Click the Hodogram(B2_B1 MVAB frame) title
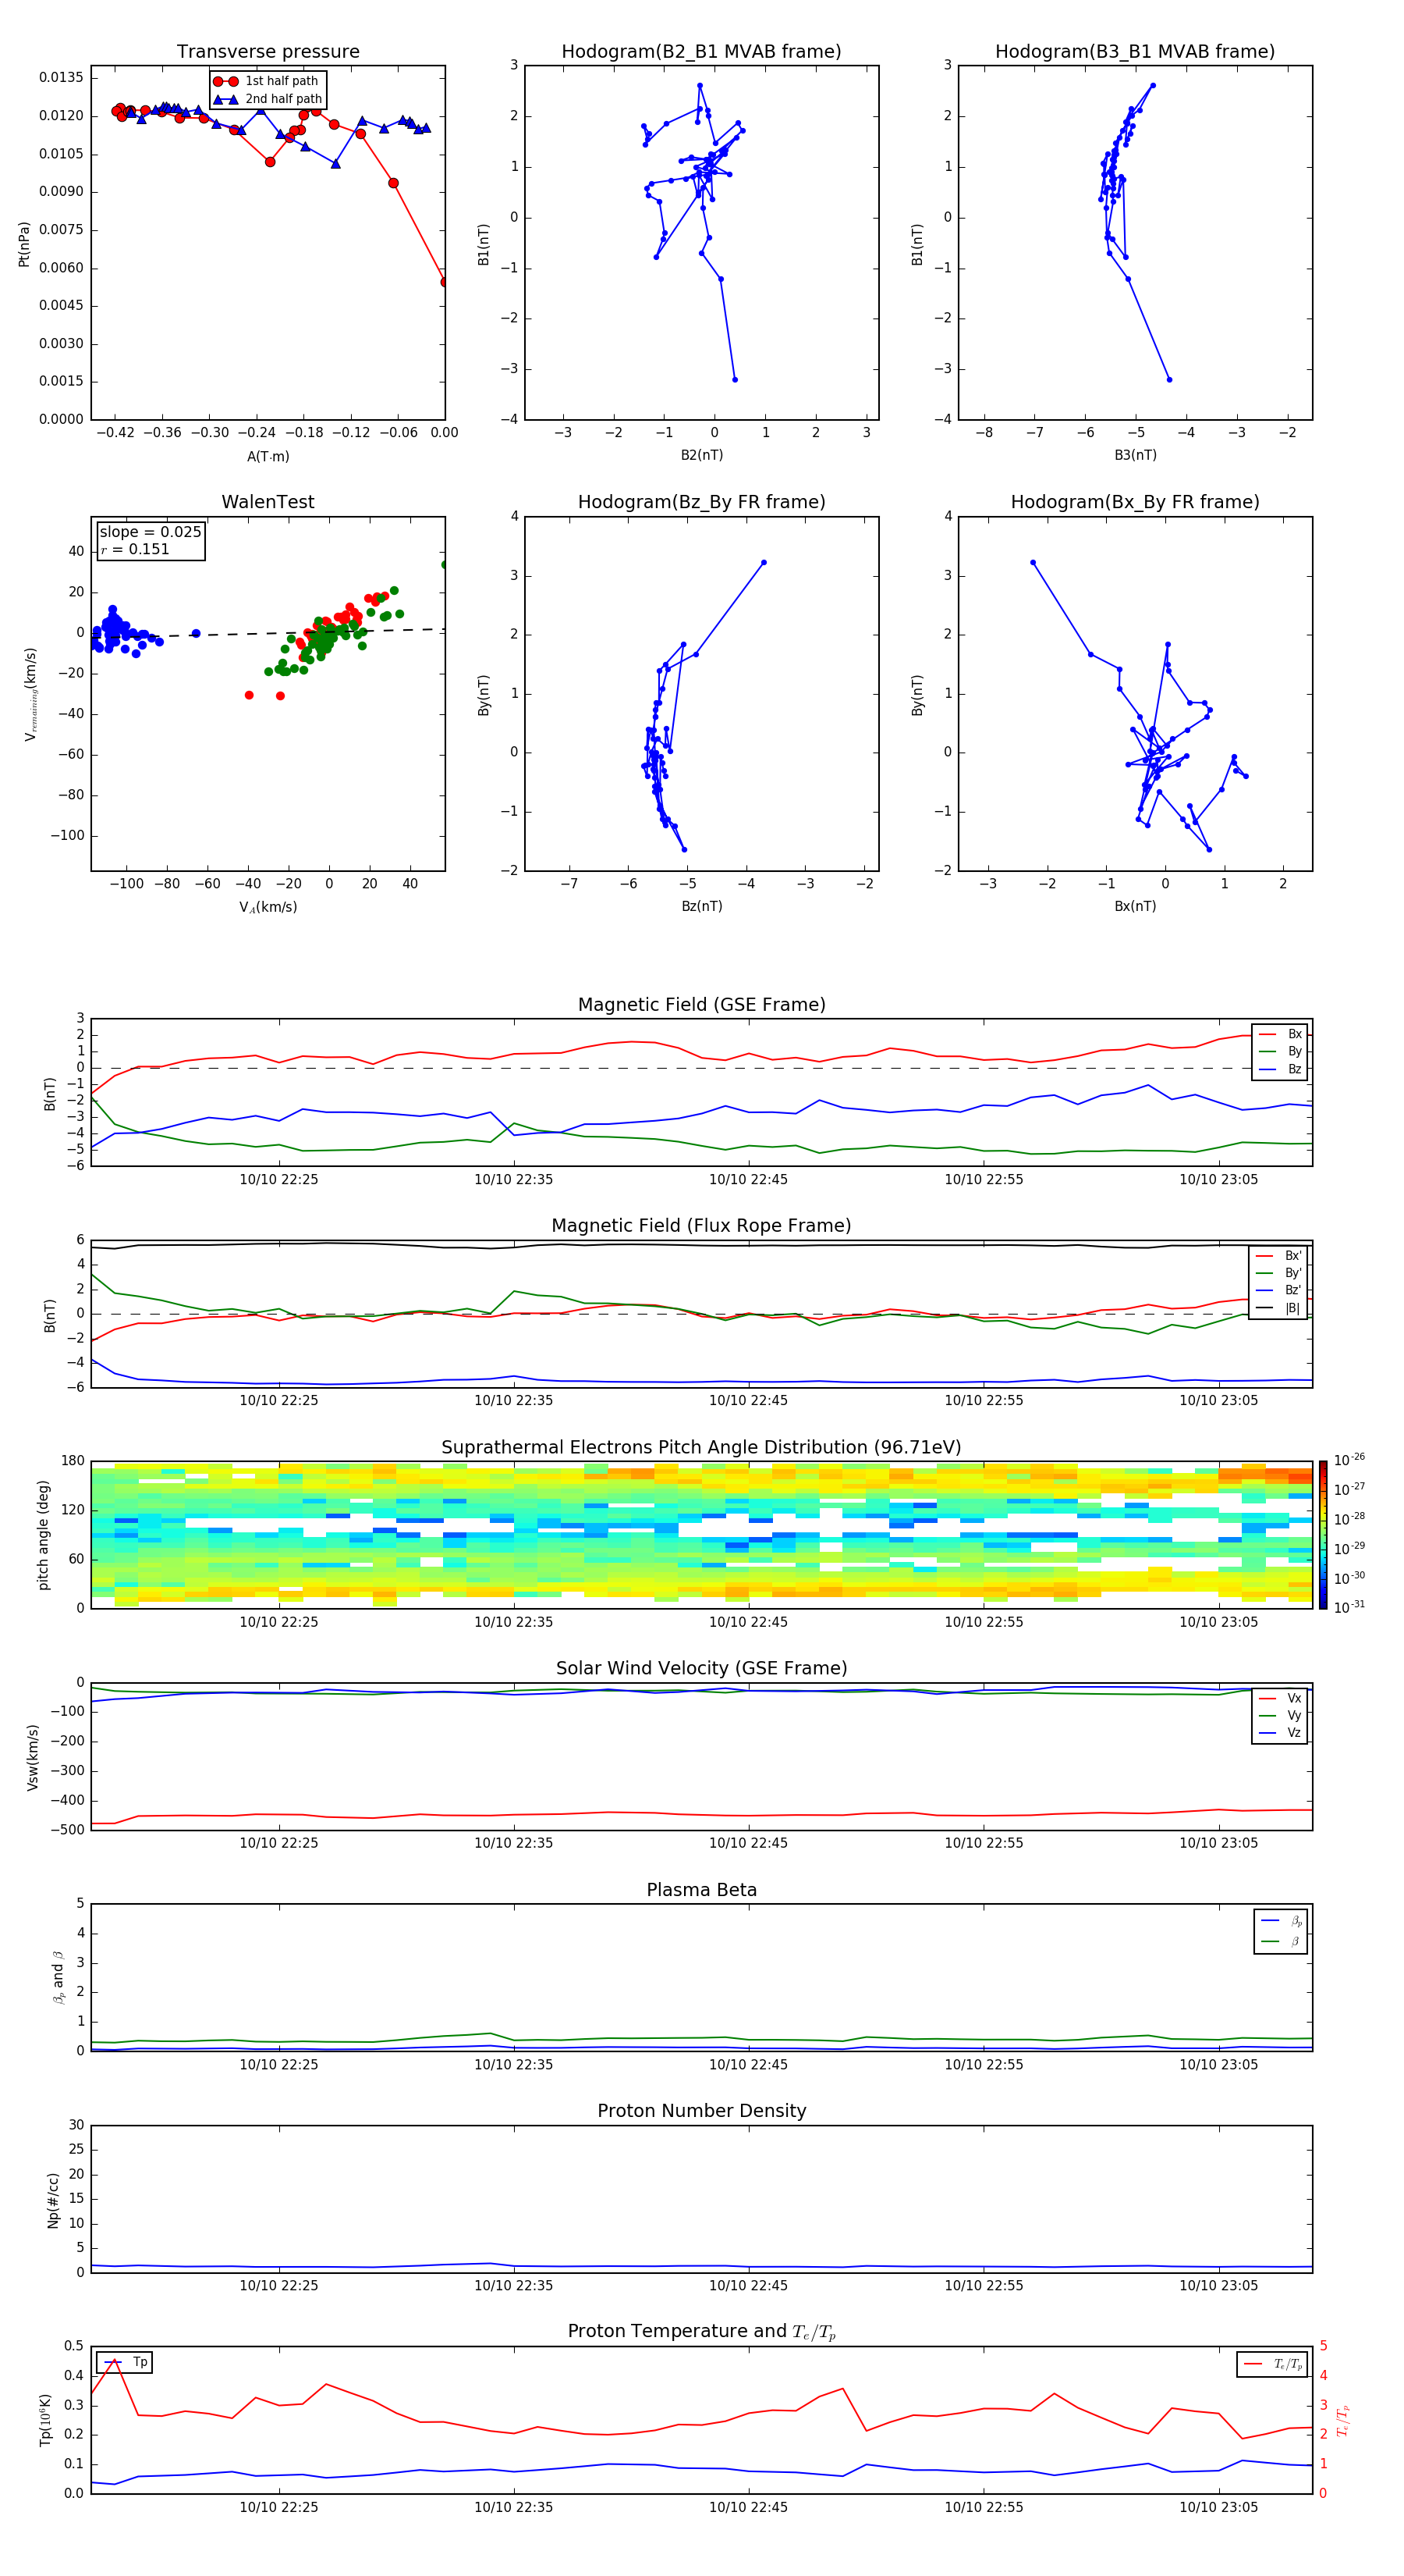Viewport: 1404px width, 2576px height. 701,52
